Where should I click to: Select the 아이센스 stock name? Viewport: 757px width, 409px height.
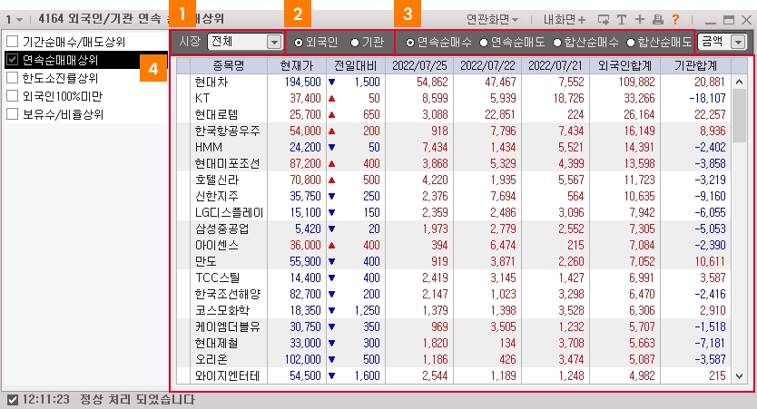[x=216, y=246]
